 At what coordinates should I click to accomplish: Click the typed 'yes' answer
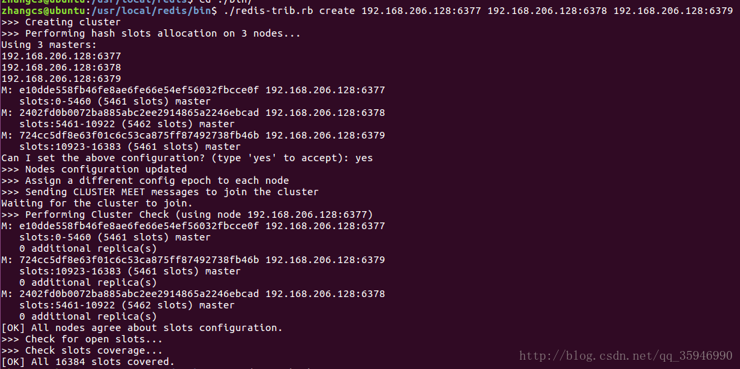coord(364,158)
